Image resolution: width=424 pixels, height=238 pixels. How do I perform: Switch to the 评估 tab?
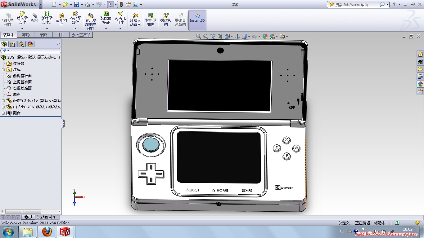click(x=61, y=35)
